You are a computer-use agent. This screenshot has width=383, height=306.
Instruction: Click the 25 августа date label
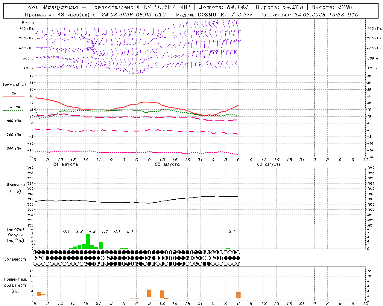(167, 164)
